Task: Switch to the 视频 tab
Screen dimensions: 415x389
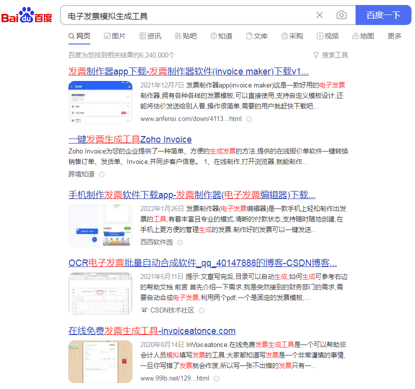Action: [x=328, y=36]
